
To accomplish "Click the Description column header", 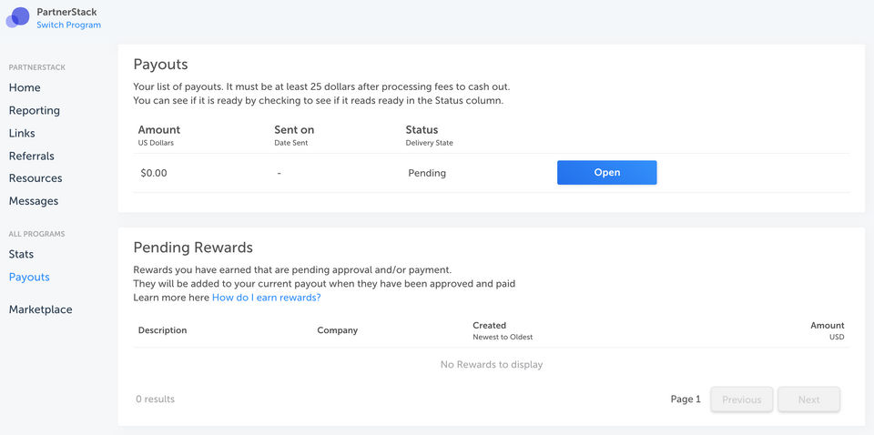I will (162, 330).
